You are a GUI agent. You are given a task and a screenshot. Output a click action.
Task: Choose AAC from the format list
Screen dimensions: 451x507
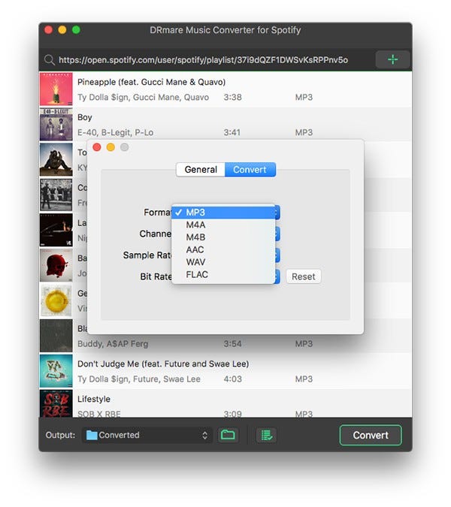[223, 249]
